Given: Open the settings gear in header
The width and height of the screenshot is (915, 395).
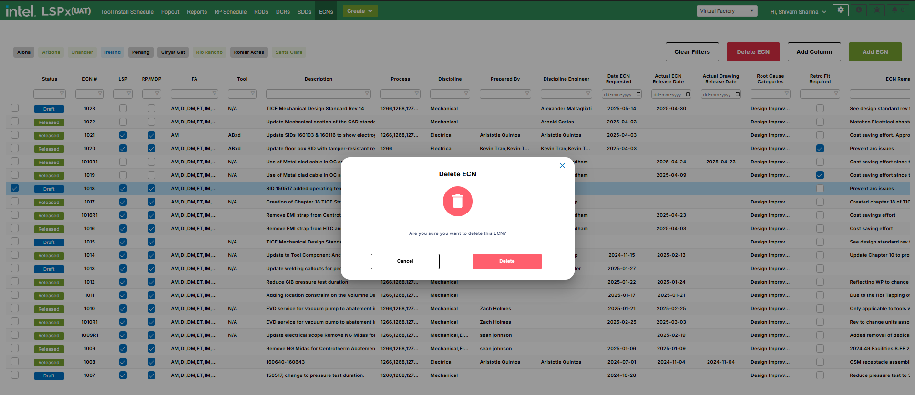Looking at the screenshot, I should click(840, 10).
